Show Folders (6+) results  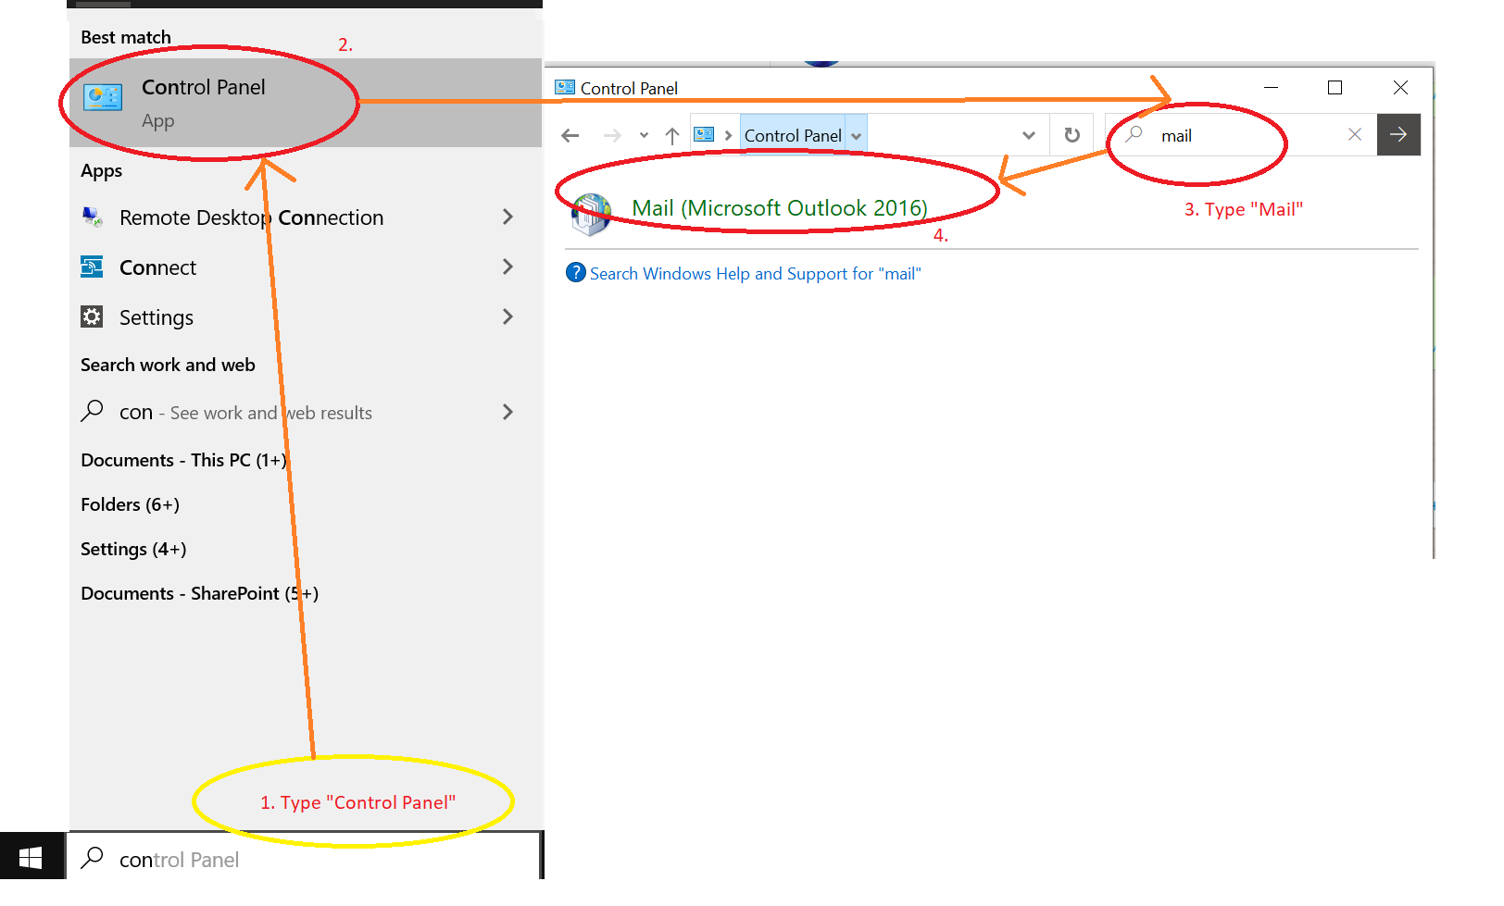pyautogui.click(x=130, y=504)
